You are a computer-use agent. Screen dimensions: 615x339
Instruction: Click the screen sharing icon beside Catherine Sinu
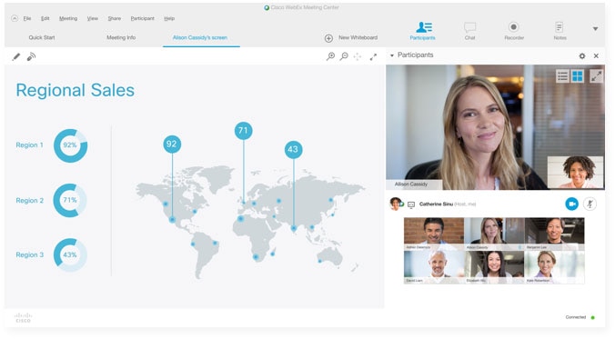point(411,204)
